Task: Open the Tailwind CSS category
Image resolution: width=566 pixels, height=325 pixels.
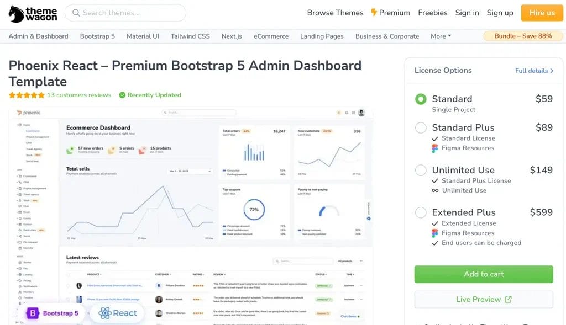Action: pos(190,36)
